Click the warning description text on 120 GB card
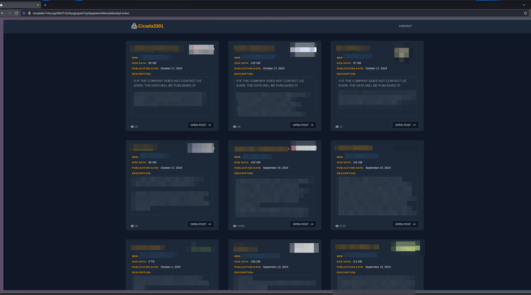The height and width of the screenshot is (295, 531). tap(270, 83)
